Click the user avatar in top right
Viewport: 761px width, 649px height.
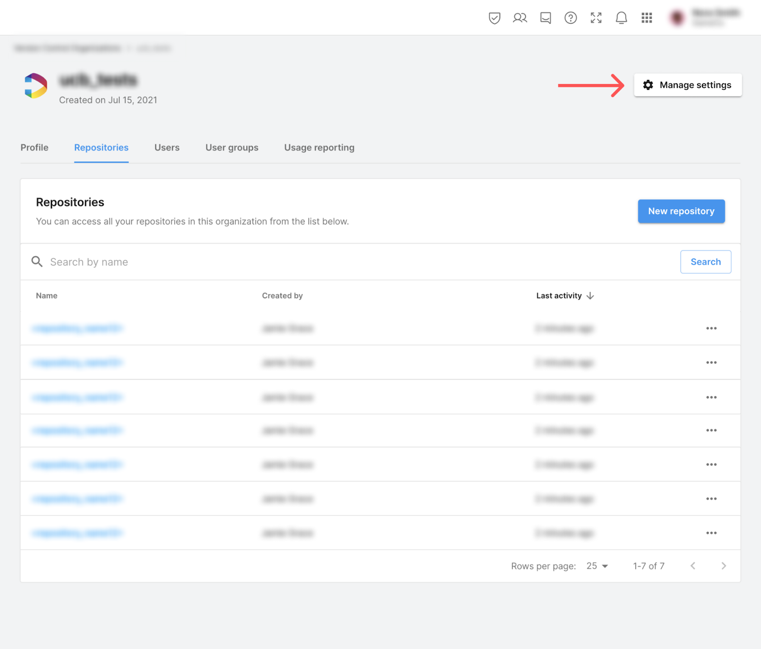pos(677,18)
